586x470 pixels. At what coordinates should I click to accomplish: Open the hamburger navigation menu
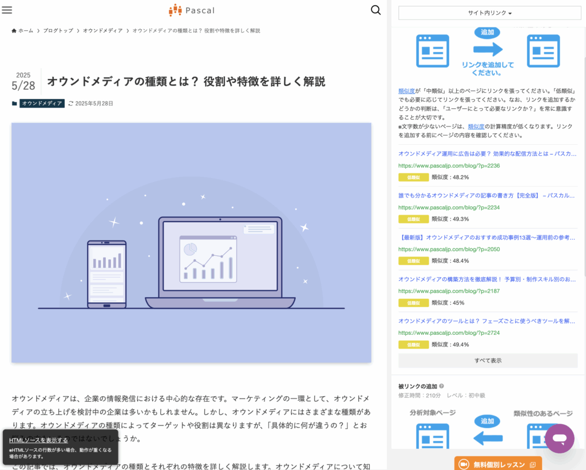coord(7,10)
